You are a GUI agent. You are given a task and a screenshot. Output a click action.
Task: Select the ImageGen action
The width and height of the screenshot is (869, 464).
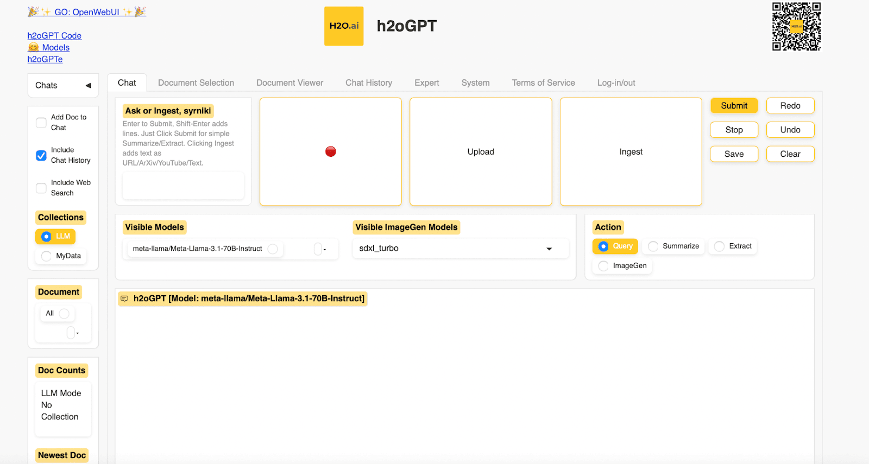pyautogui.click(x=622, y=265)
